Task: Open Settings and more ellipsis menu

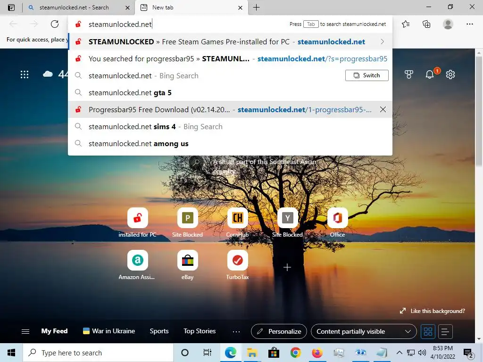Action: (x=469, y=24)
